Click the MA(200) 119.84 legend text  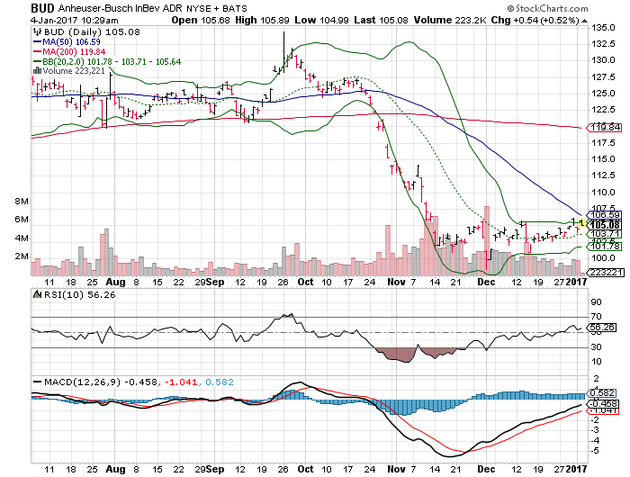pyautogui.click(x=74, y=52)
